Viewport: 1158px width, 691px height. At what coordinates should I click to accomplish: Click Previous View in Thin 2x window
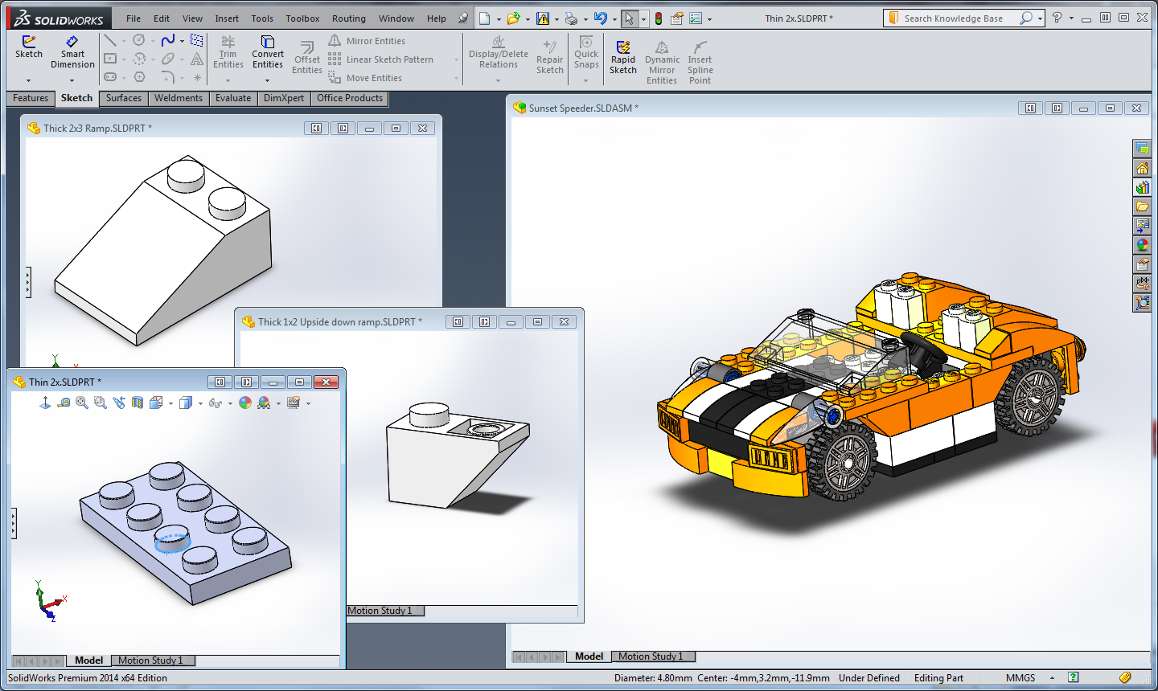pyautogui.click(x=119, y=403)
